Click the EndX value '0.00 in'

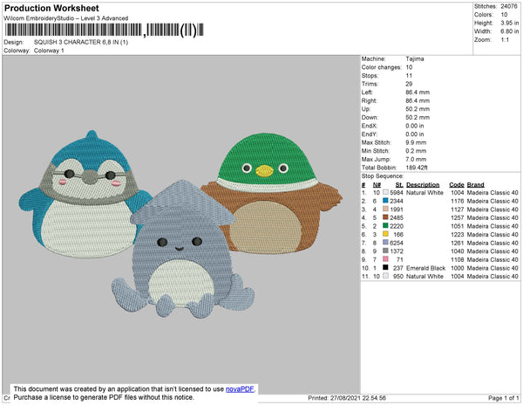tap(415, 126)
